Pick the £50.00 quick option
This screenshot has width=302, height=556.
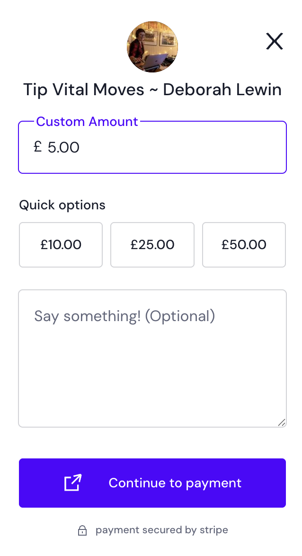click(244, 245)
